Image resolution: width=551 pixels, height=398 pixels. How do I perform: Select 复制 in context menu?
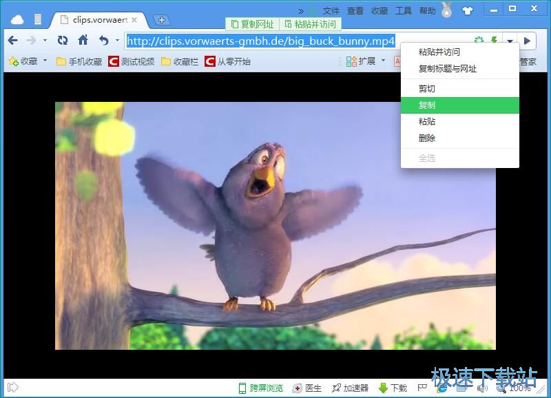click(x=459, y=105)
